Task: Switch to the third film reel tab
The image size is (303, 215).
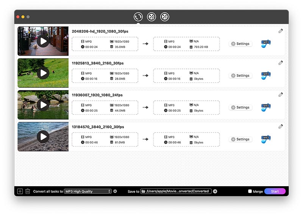Action: [165, 17]
